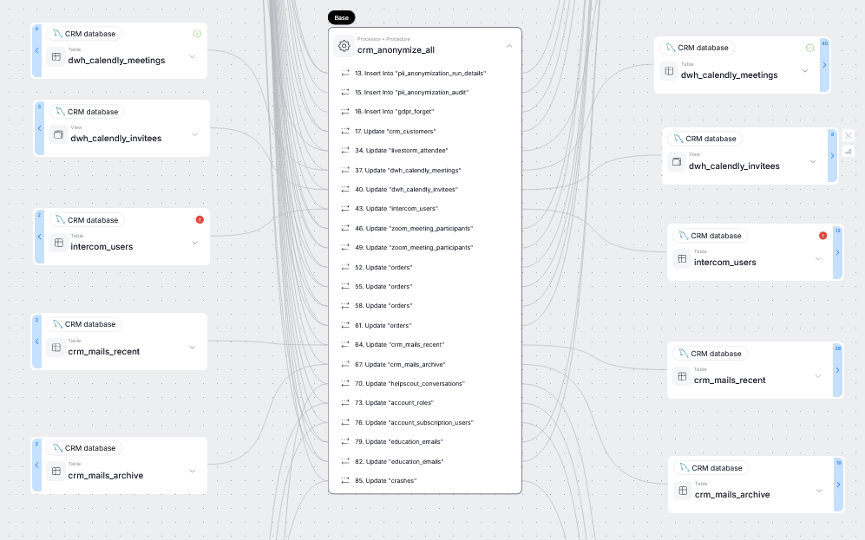Click the MySQL icon in crm_mails_recent node numbered 3
Screen dimensions: 865x540
tap(58, 324)
